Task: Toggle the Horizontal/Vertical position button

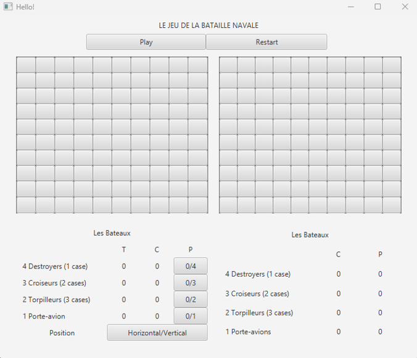Action: 157,333
